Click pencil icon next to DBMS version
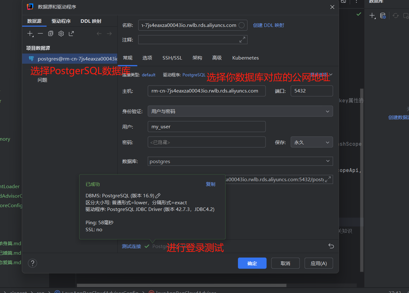This screenshot has width=409, height=293. coord(158,196)
